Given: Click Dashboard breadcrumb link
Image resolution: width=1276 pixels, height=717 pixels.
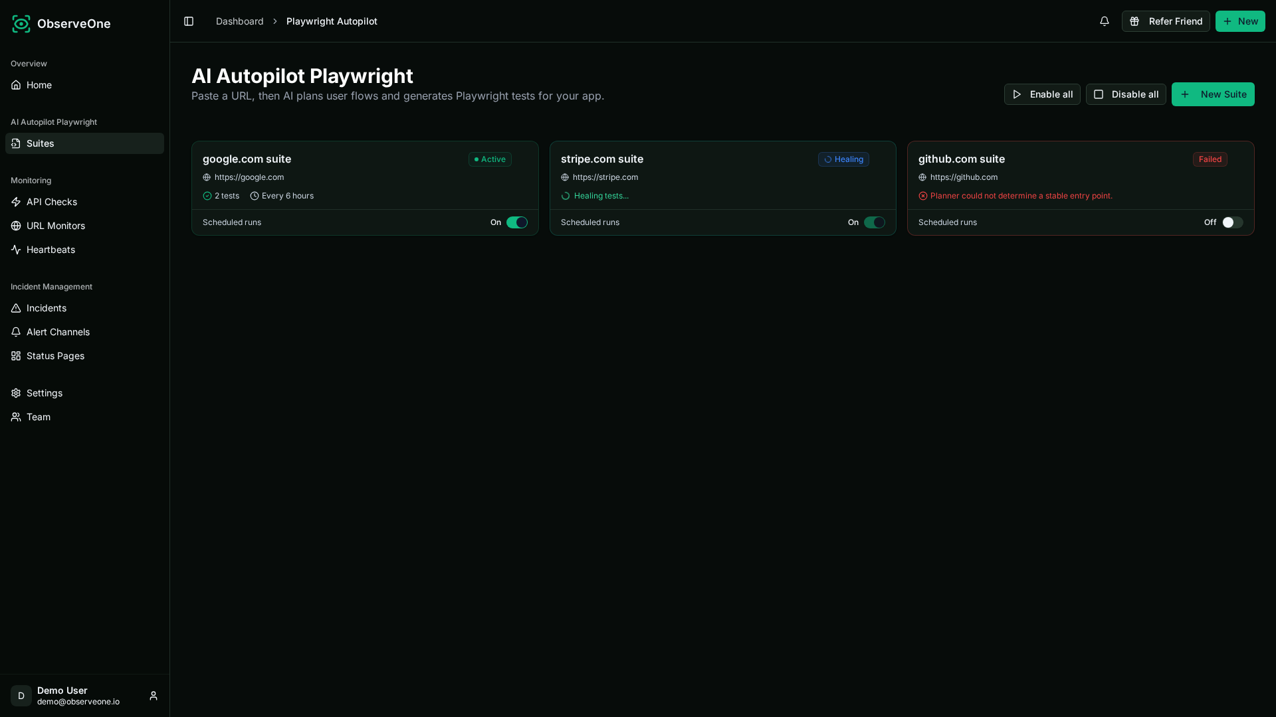Looking at the screenshot, I should click(x=239, y=21).
